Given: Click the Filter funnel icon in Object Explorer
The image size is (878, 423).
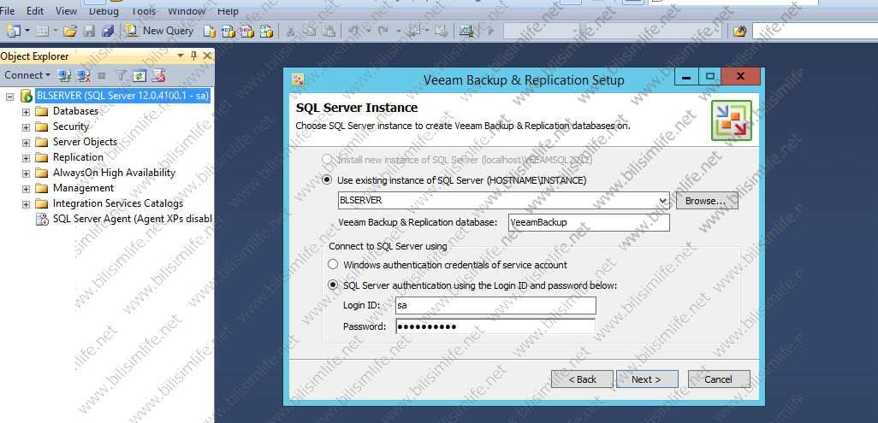Looking at the screenshot, I should pos(121,75).
